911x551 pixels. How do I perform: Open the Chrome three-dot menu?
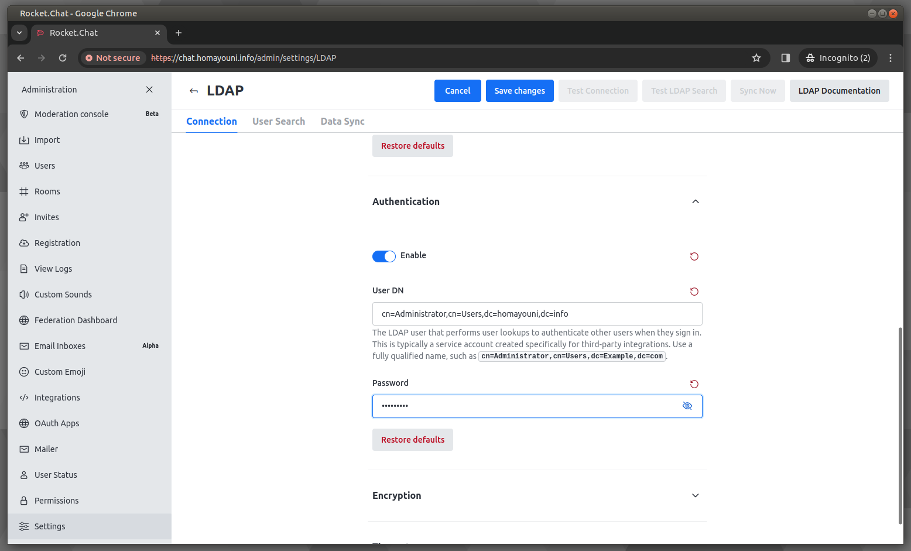tap(891, 58)
